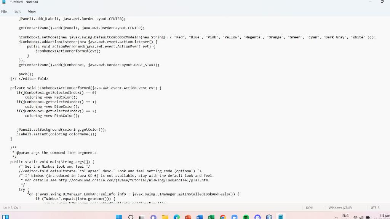Viewport: 390px width, 219px height.
Task: Open Spotify from the taskbar
Action: [x=246, y=216]
